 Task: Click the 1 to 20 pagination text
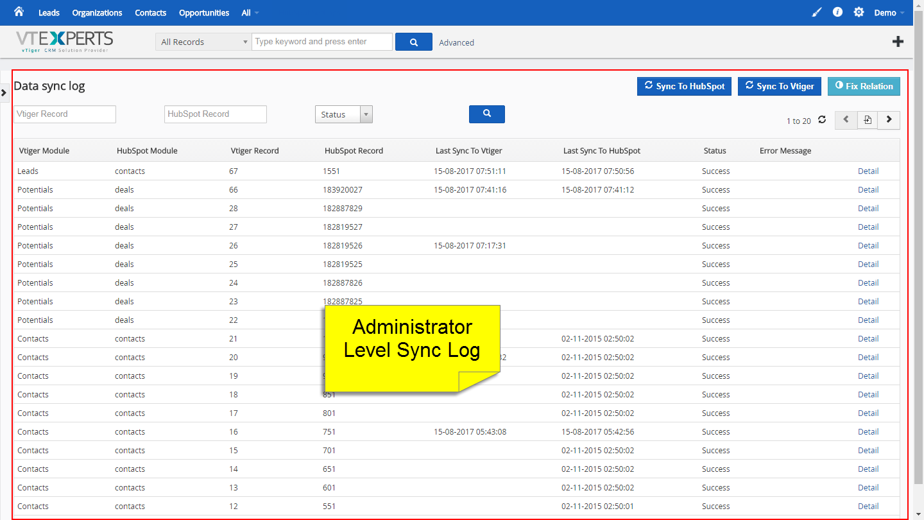click(799, 121)
